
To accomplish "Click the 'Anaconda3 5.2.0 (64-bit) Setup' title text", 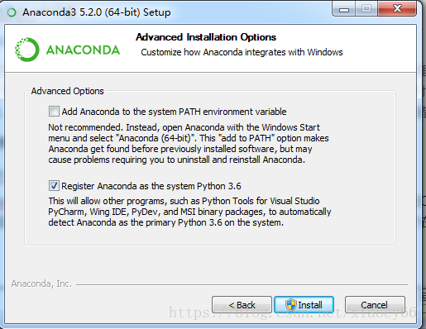I will click(97, 12).
